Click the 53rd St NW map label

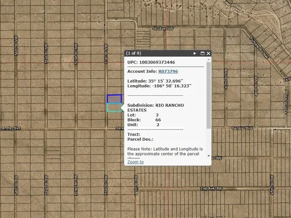coord(46,53)
